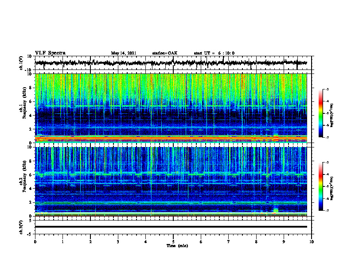This screenshot has height=271, width=351.
Task: Click the "station=GAK" header label
Action: point(165,53)
